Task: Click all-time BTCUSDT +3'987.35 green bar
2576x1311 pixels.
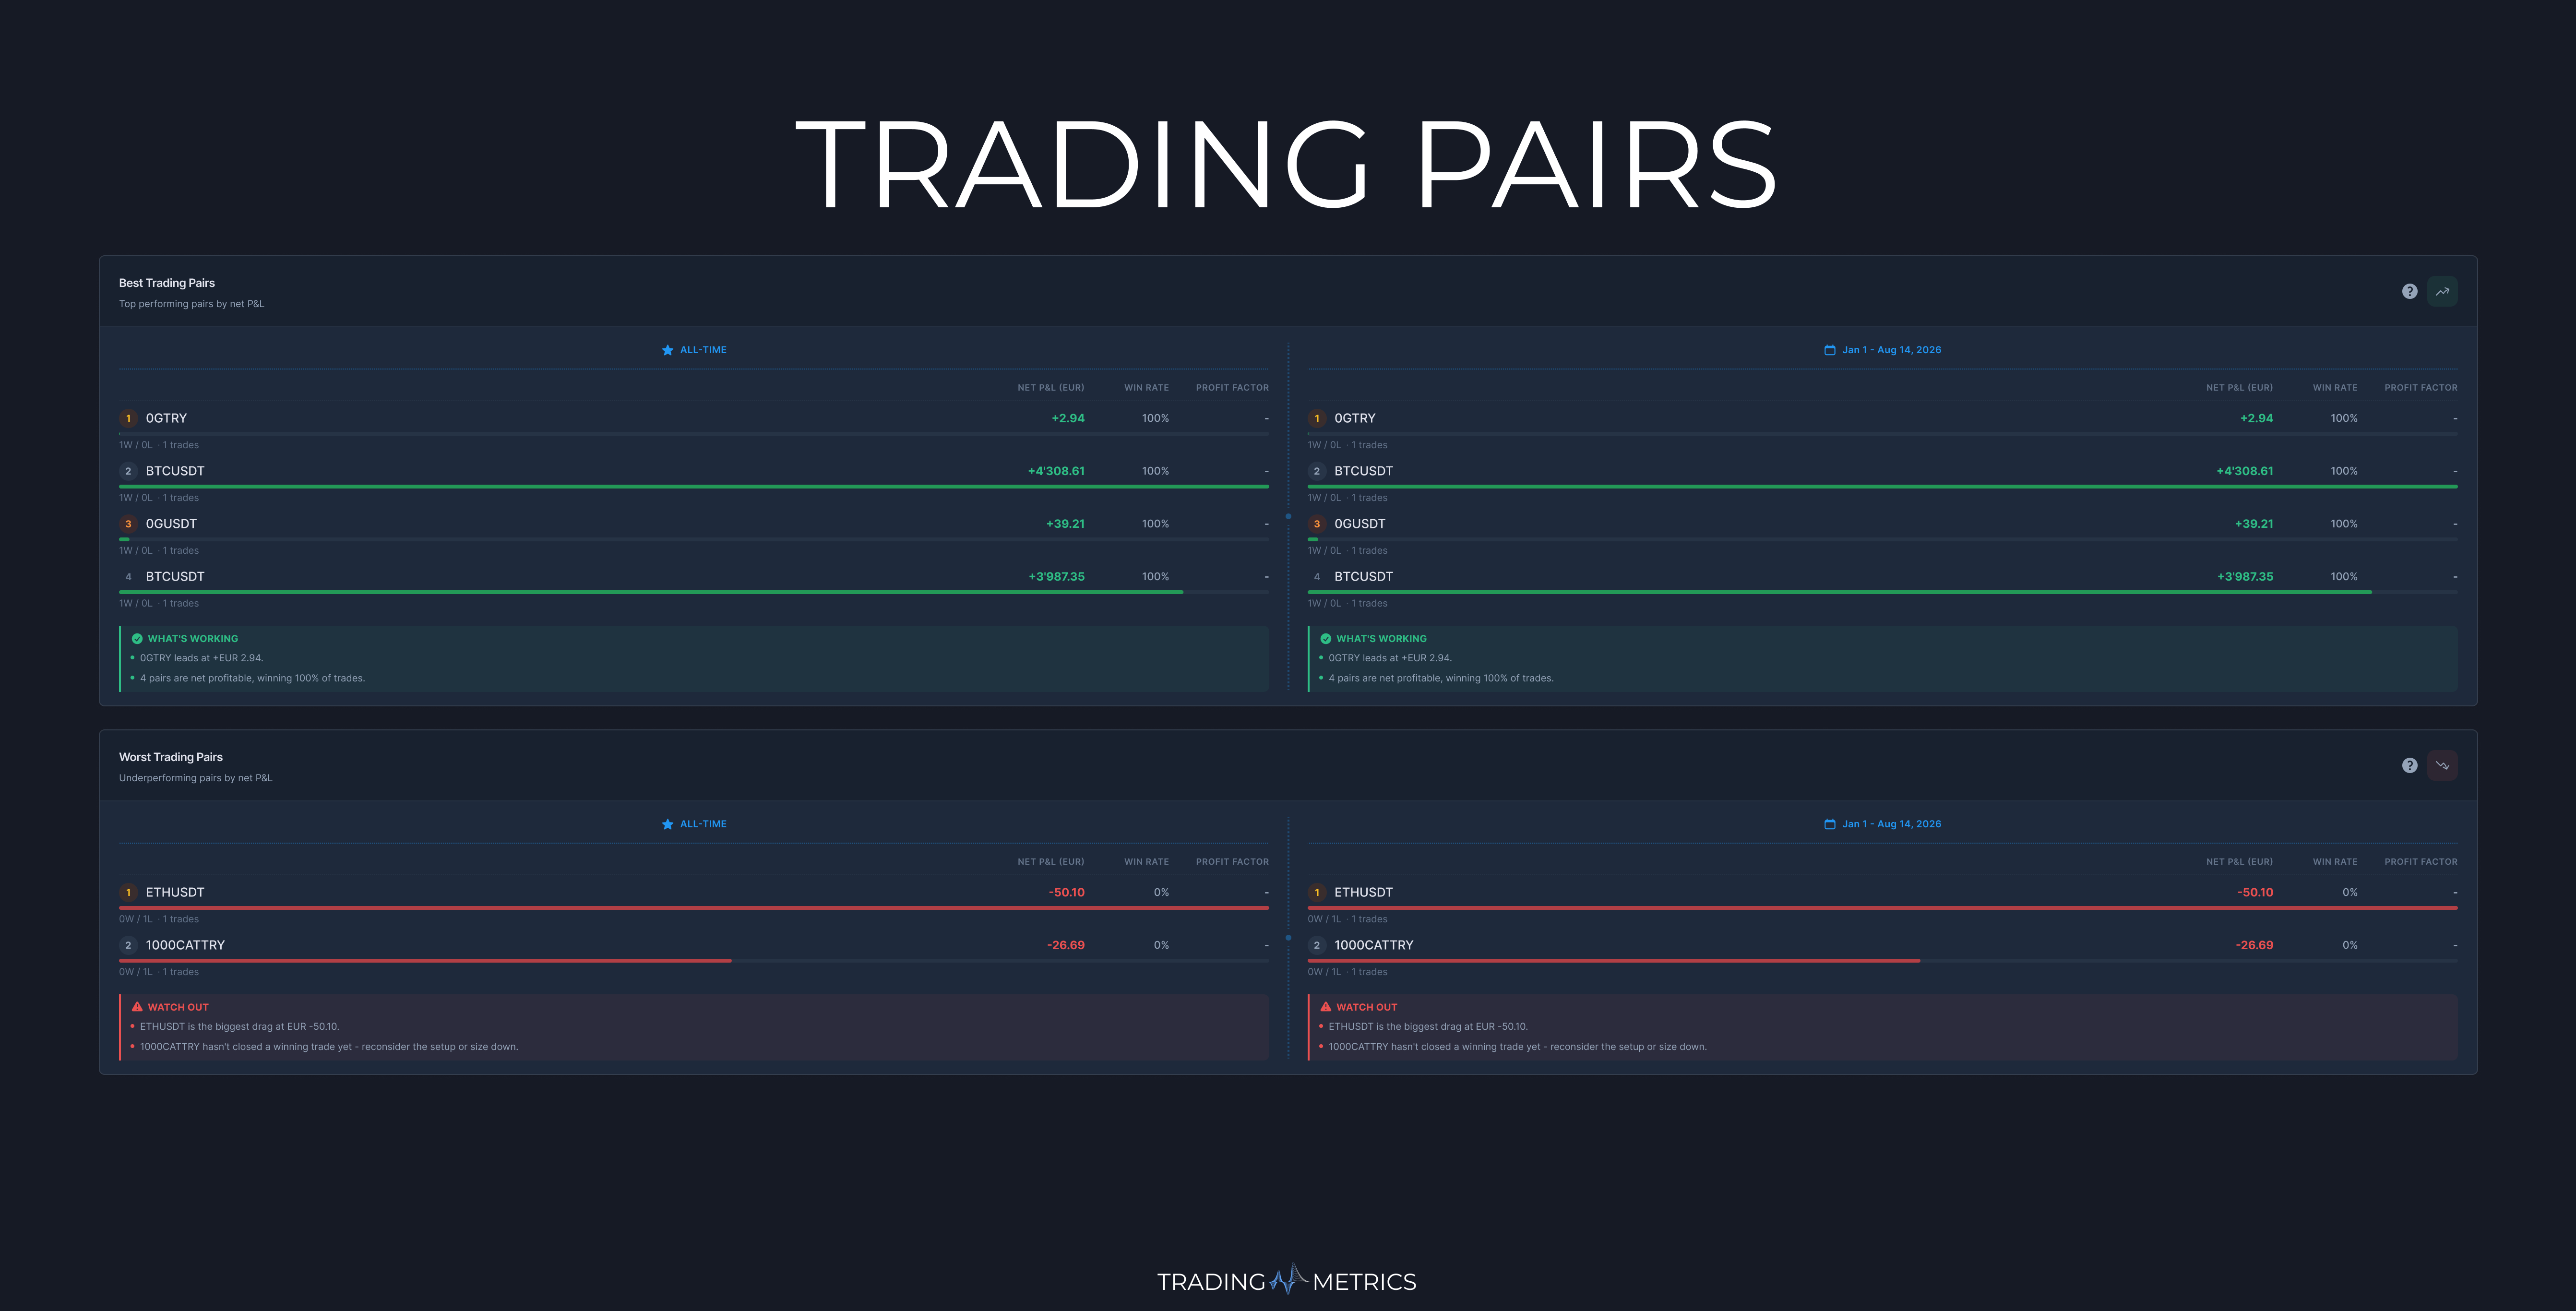Action: pos(651,592)
